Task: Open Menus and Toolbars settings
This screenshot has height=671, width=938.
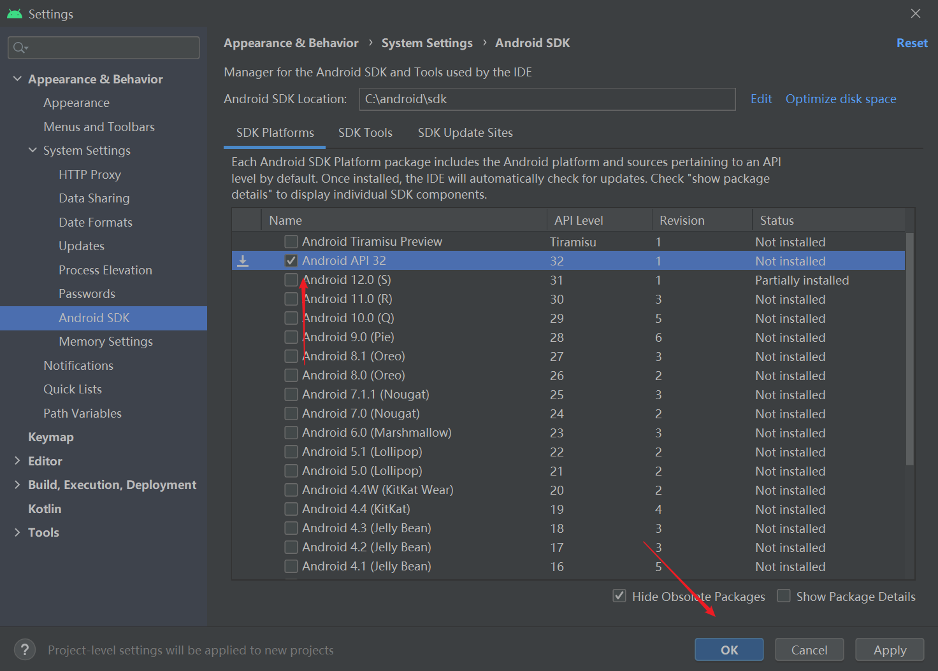Action: click(x=99, y=127)
